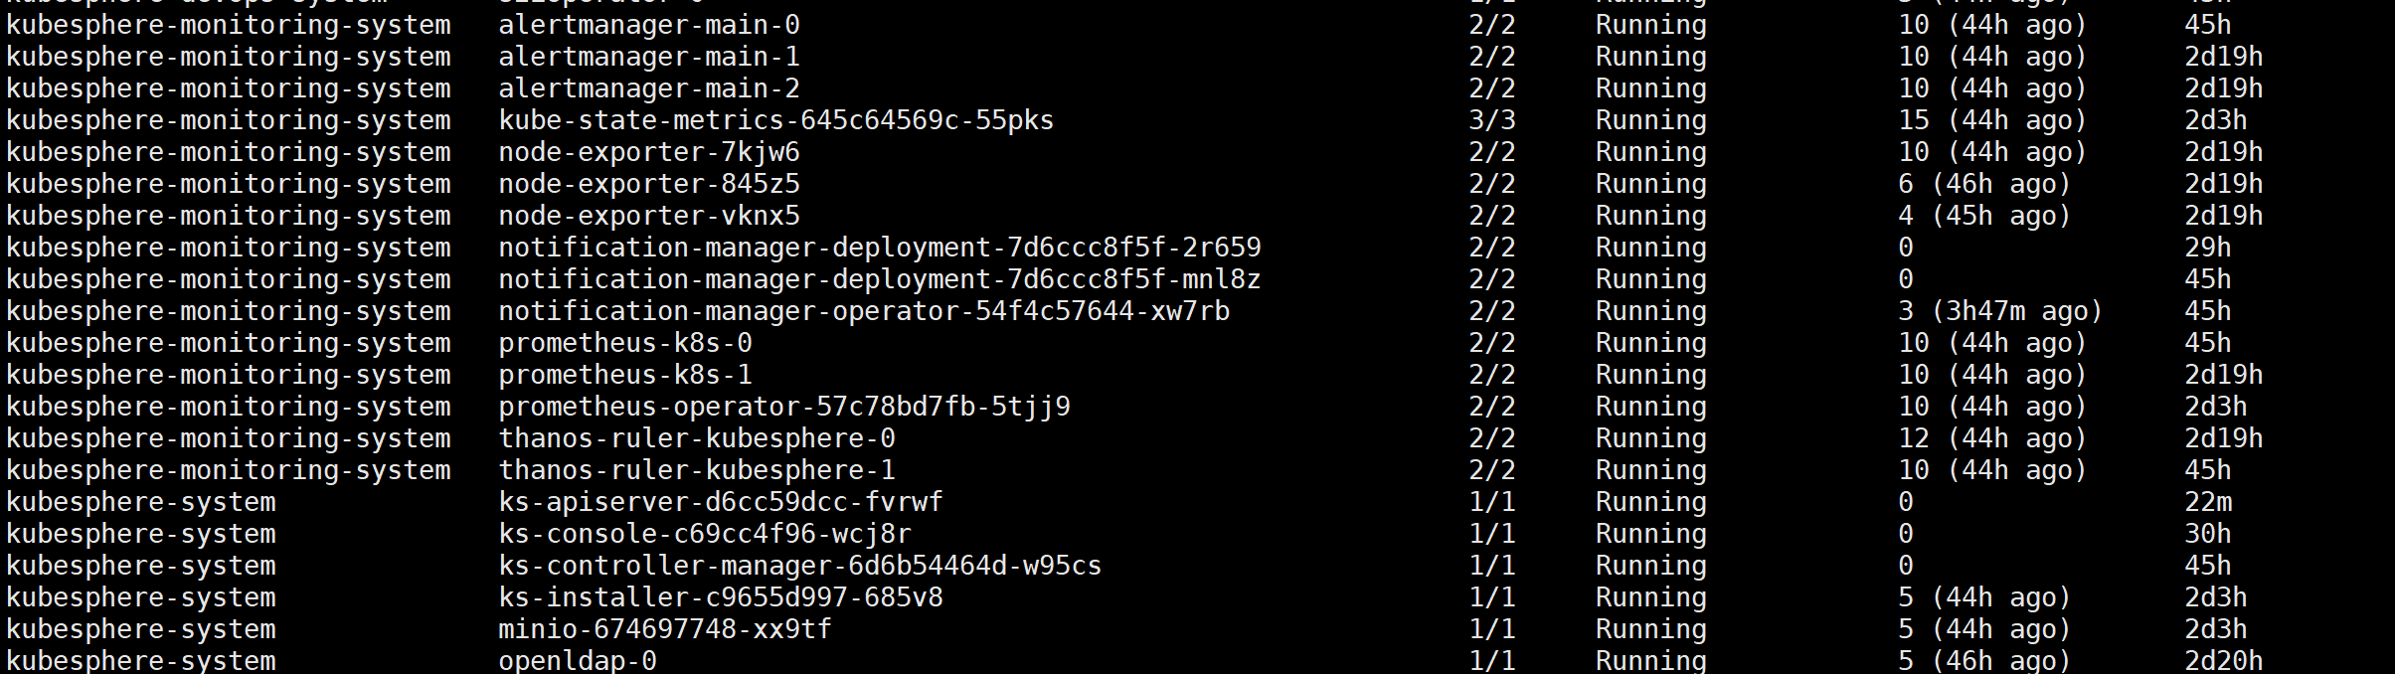The image size is (2395, 674).
Task: Click notification-manager-operator-54f4c57644-xw7rb pod
Action: (x=864, y=311)
